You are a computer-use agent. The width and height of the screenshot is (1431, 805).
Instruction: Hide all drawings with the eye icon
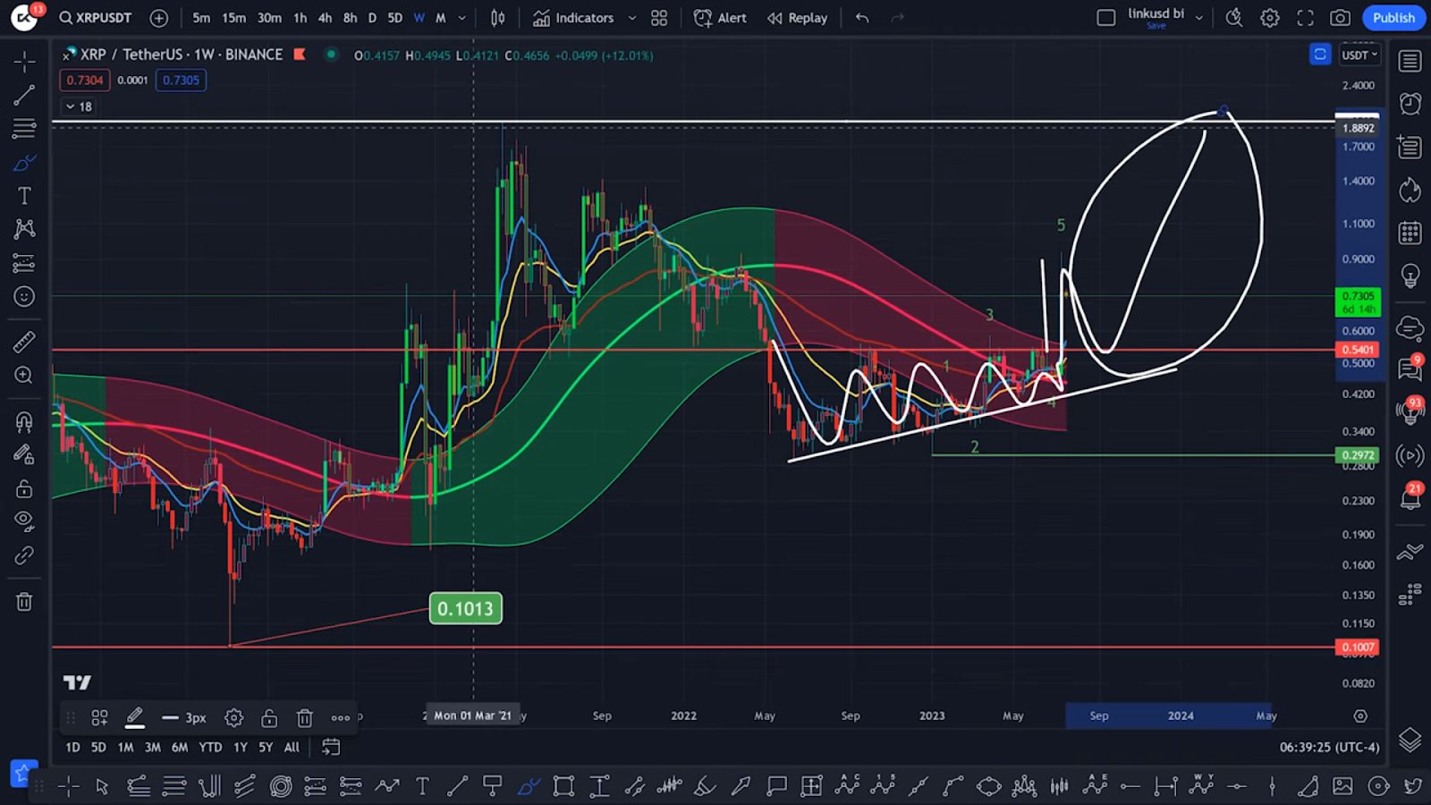23,521
